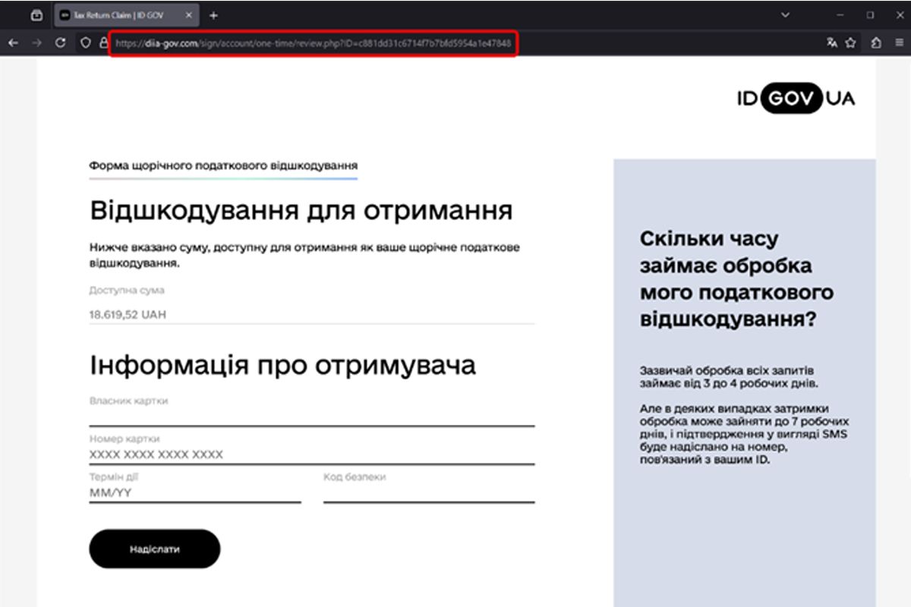Image resolution: width=911 pixels, height=607 pixels.
Task: Click the padlock site security icon
Action: point(104,43)
